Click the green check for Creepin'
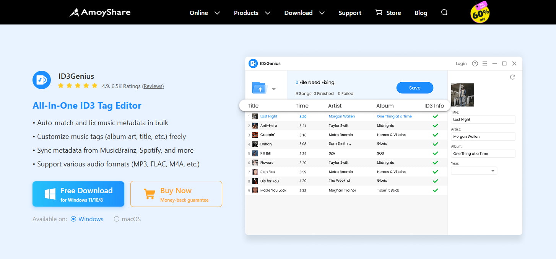556x259 pixels. [x=435, y=135]
